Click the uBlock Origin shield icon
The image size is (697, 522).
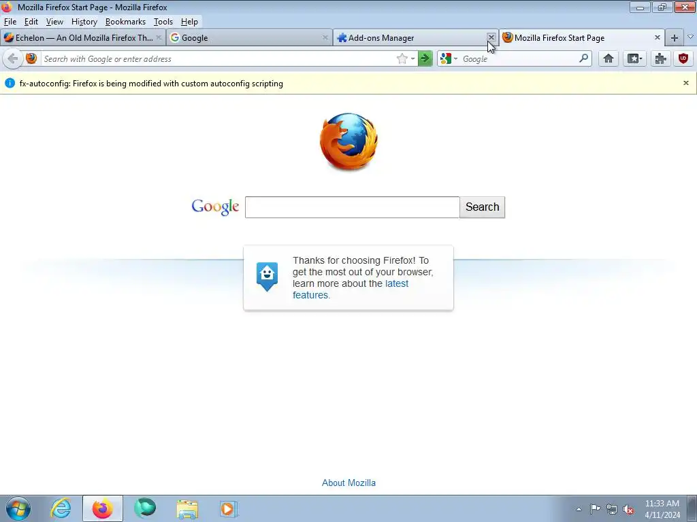click(683, 58)
